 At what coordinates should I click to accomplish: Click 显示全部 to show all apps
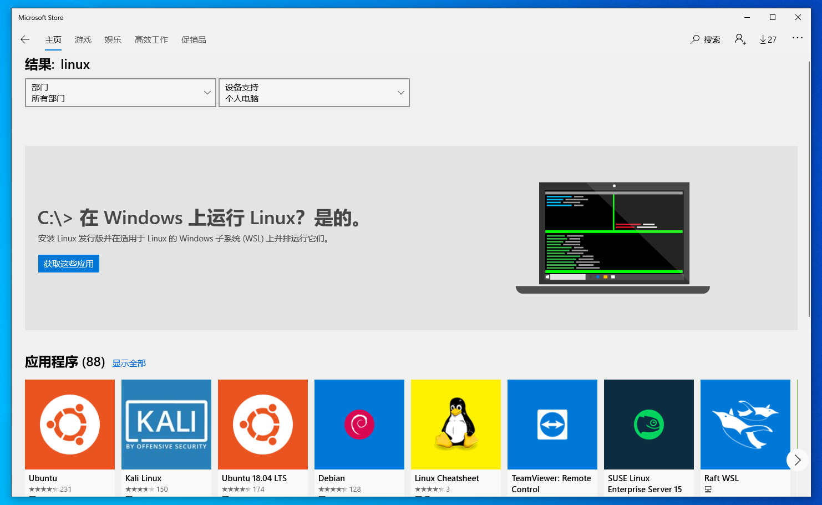129,363
